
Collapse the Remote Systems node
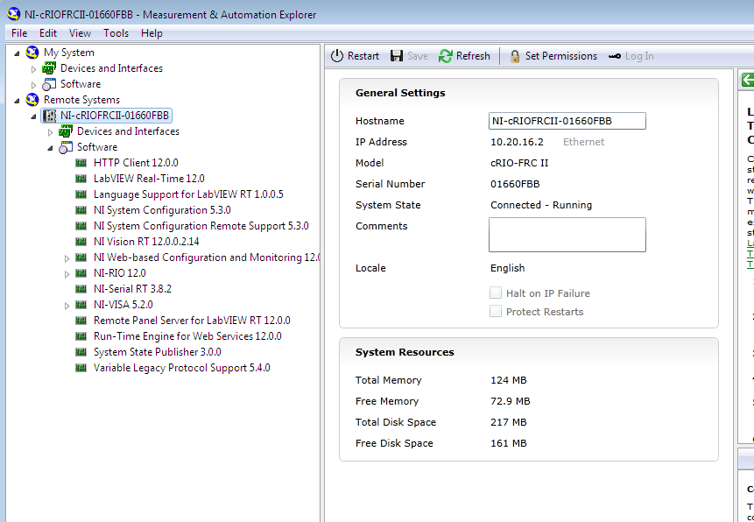(x=18, y=101)
